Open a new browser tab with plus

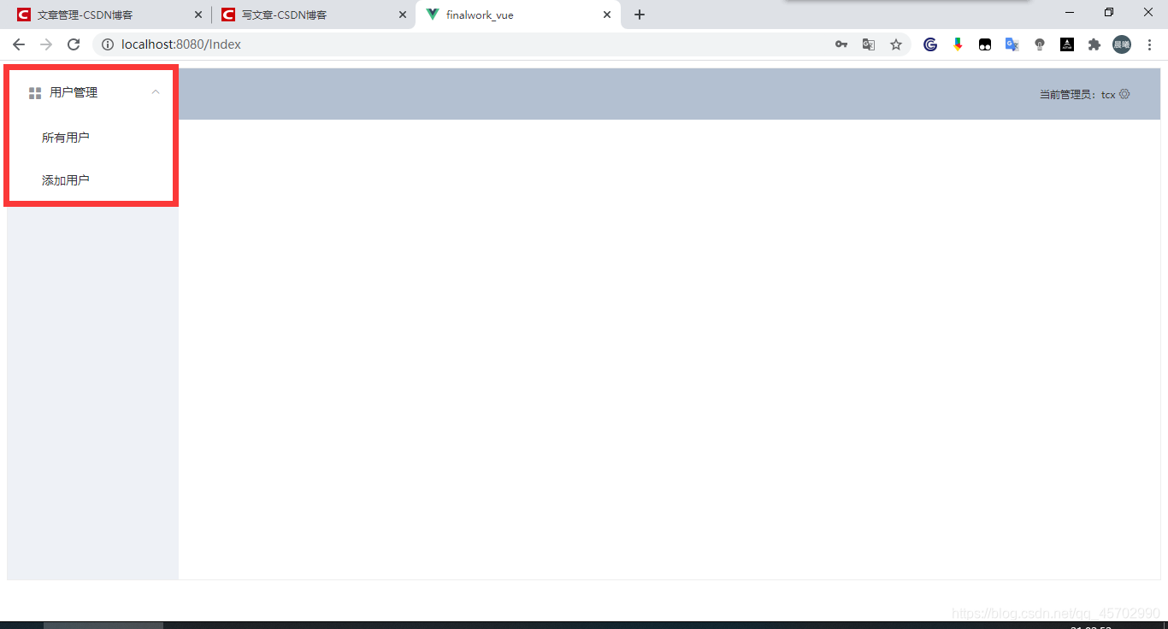(640, 15)
